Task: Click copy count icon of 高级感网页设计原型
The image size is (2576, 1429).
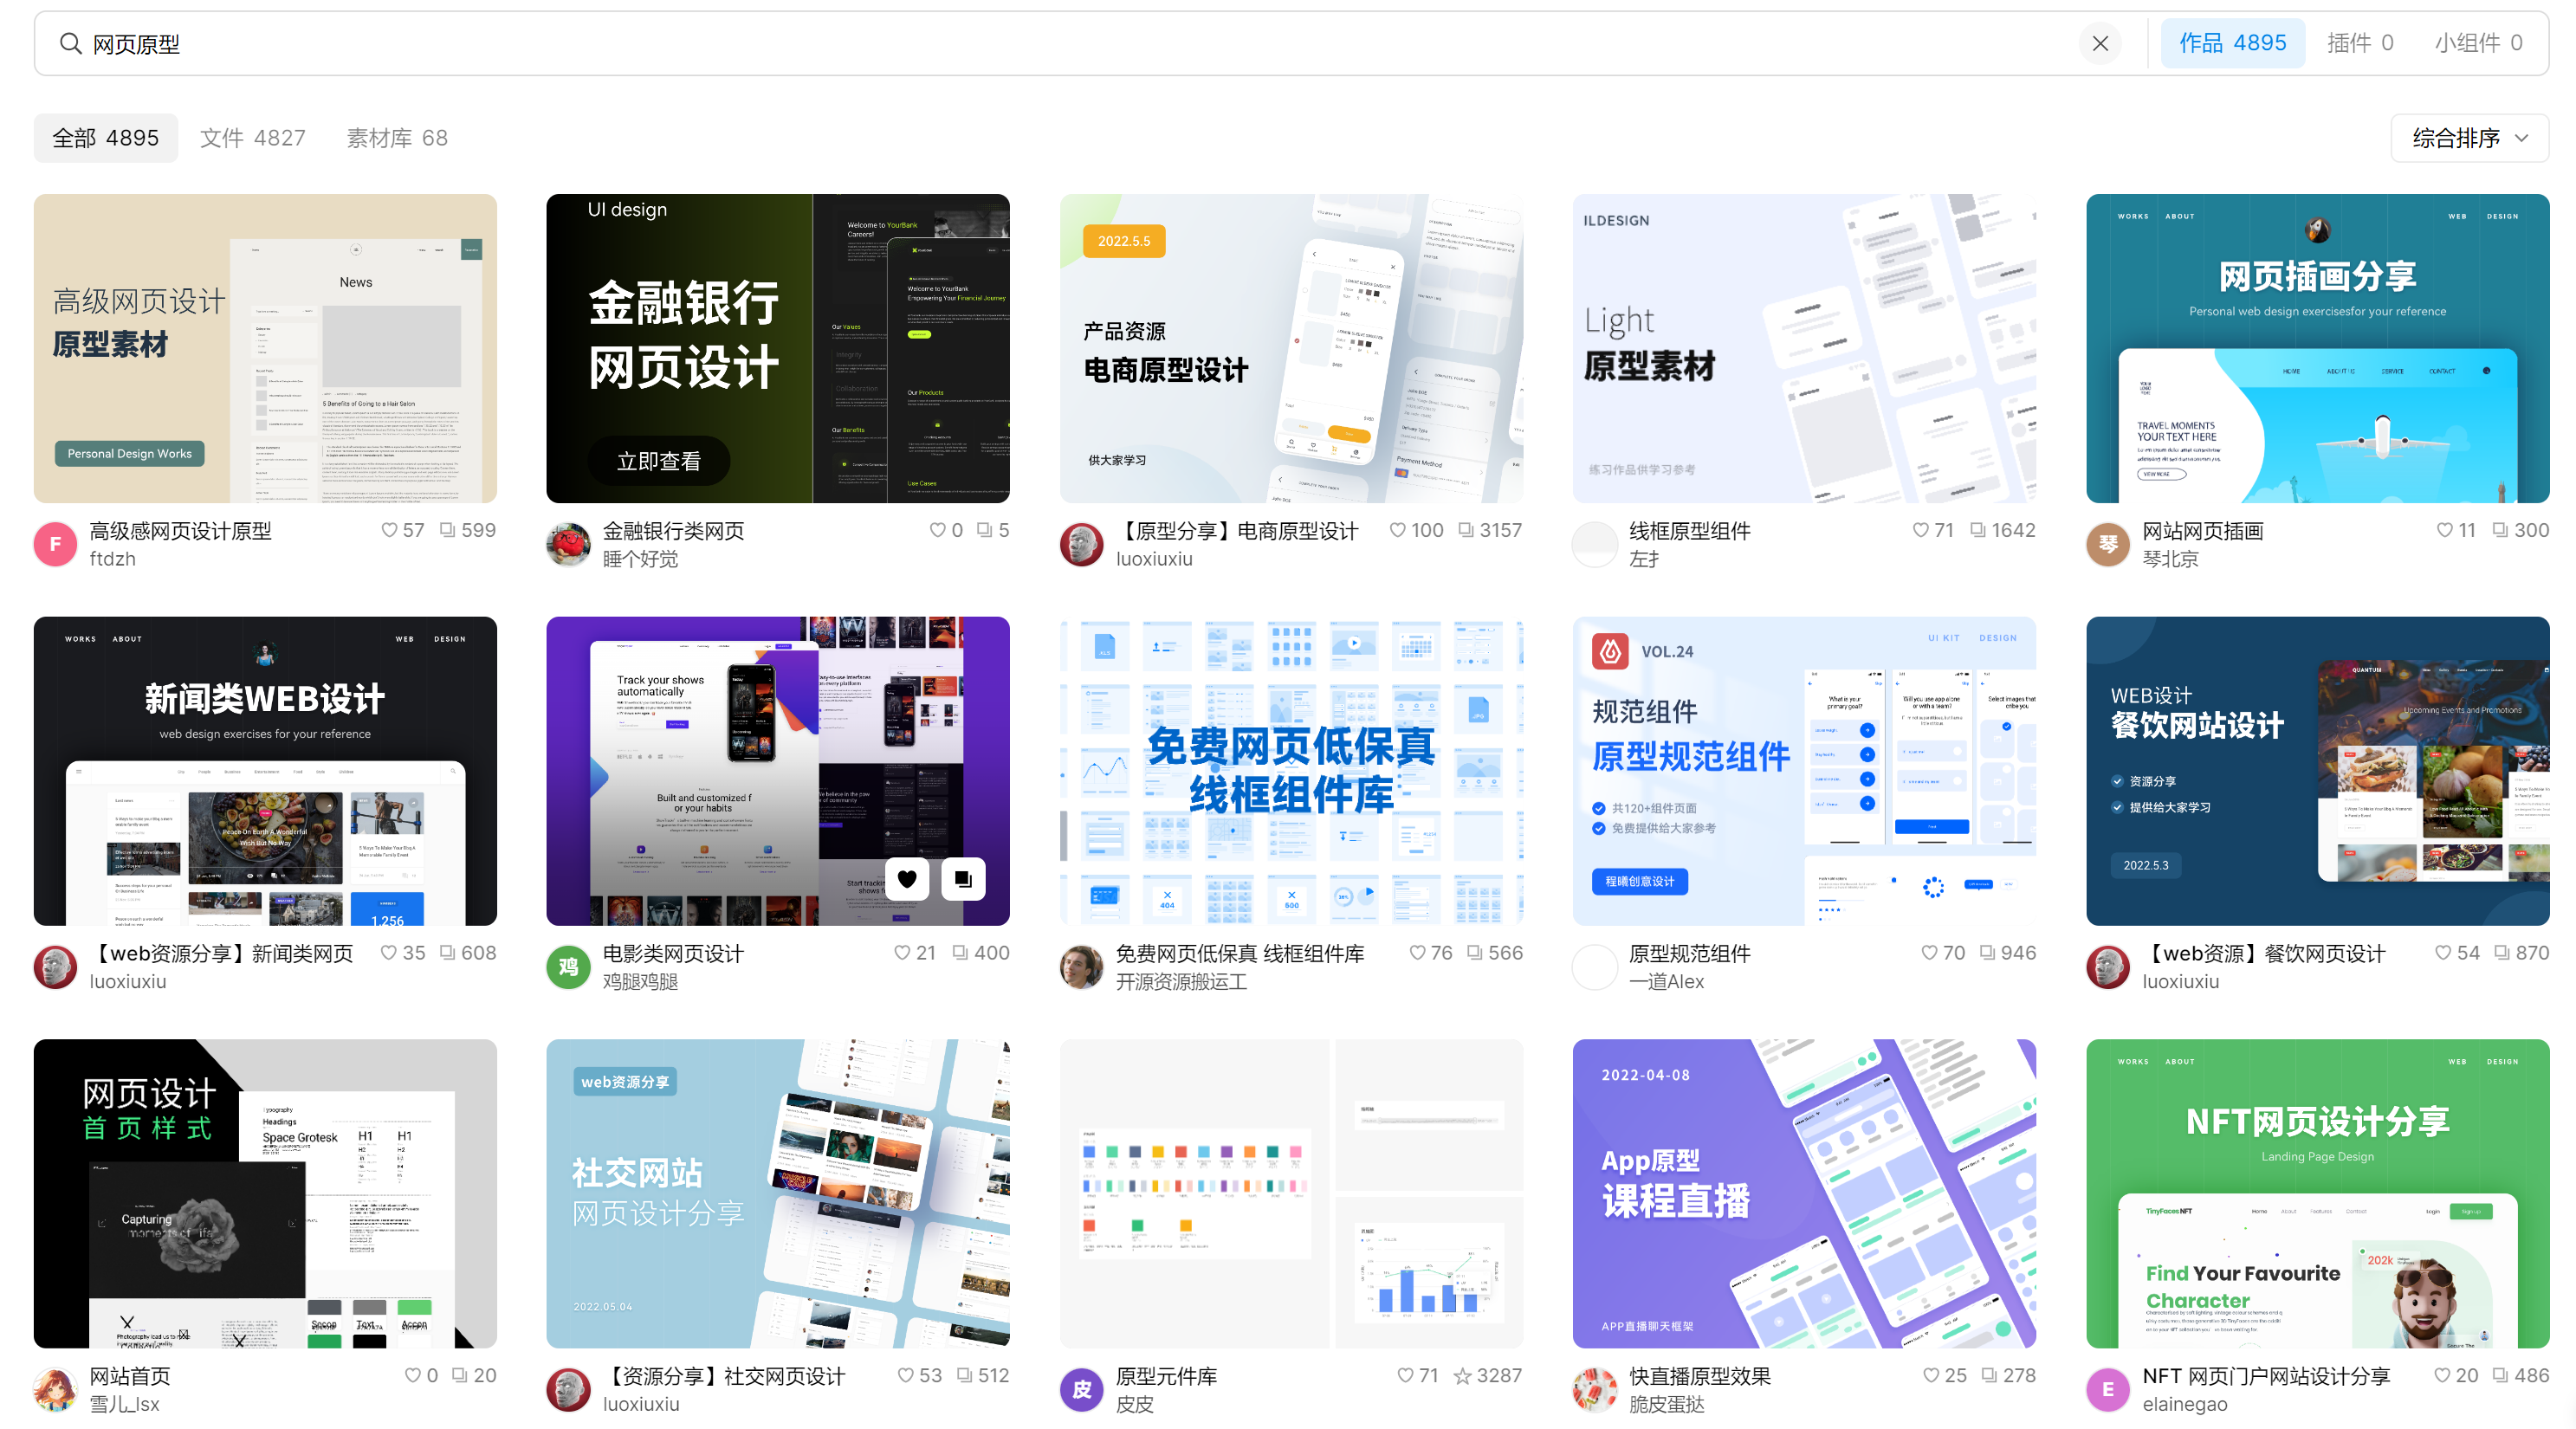Action: (x=448, y=530)
